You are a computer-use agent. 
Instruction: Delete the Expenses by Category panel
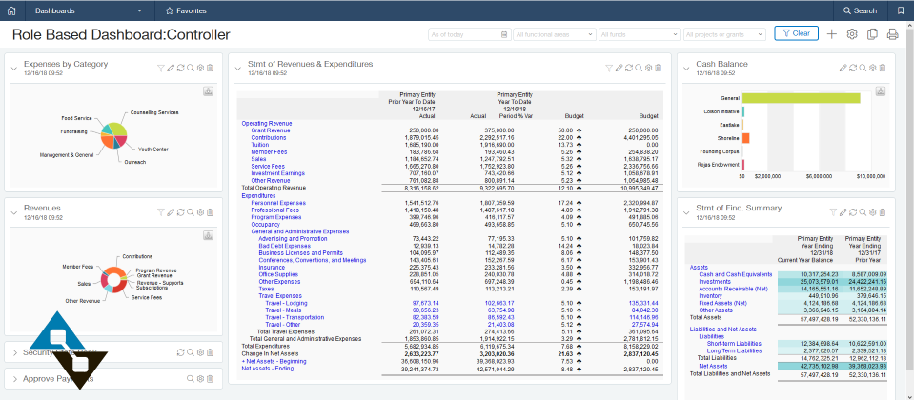(x=210, y=69)
